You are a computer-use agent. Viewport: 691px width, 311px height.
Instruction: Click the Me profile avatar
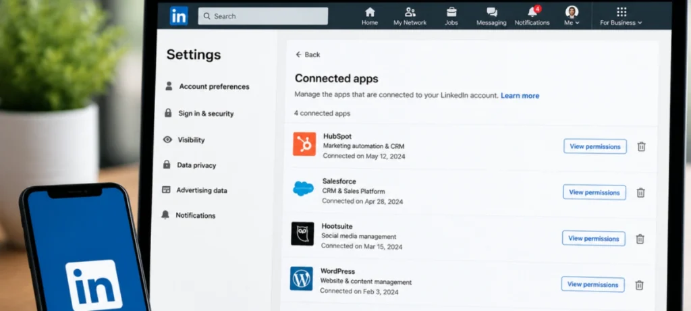(572, 11)
